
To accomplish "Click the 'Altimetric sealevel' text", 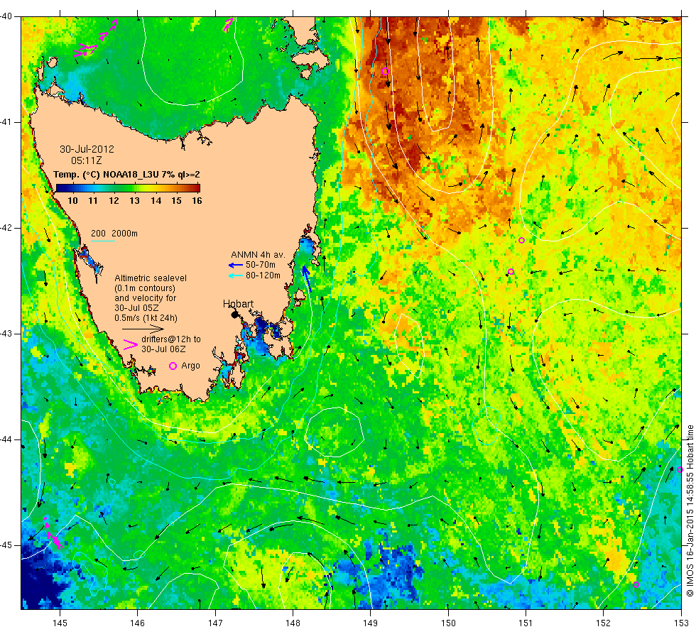I will 151,278.
